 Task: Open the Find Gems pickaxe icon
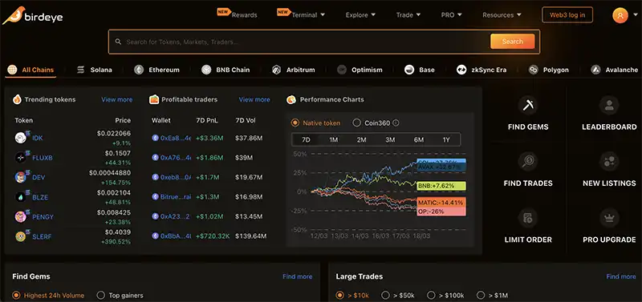(528, 106)
